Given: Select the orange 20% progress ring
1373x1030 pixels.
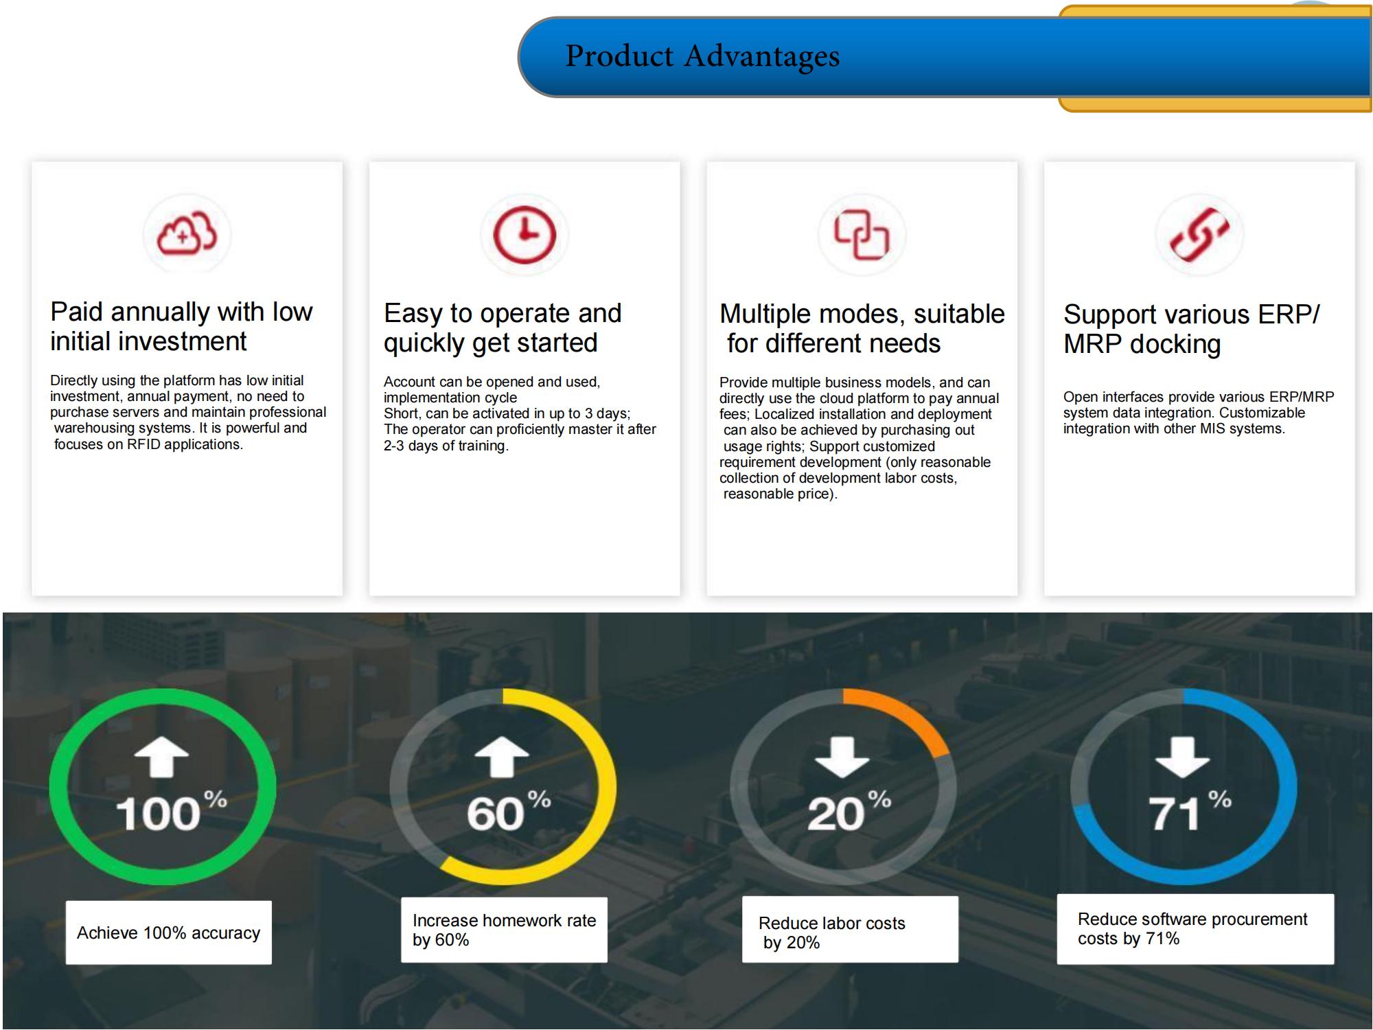Looking at the screenshot, I should point(843,786).
